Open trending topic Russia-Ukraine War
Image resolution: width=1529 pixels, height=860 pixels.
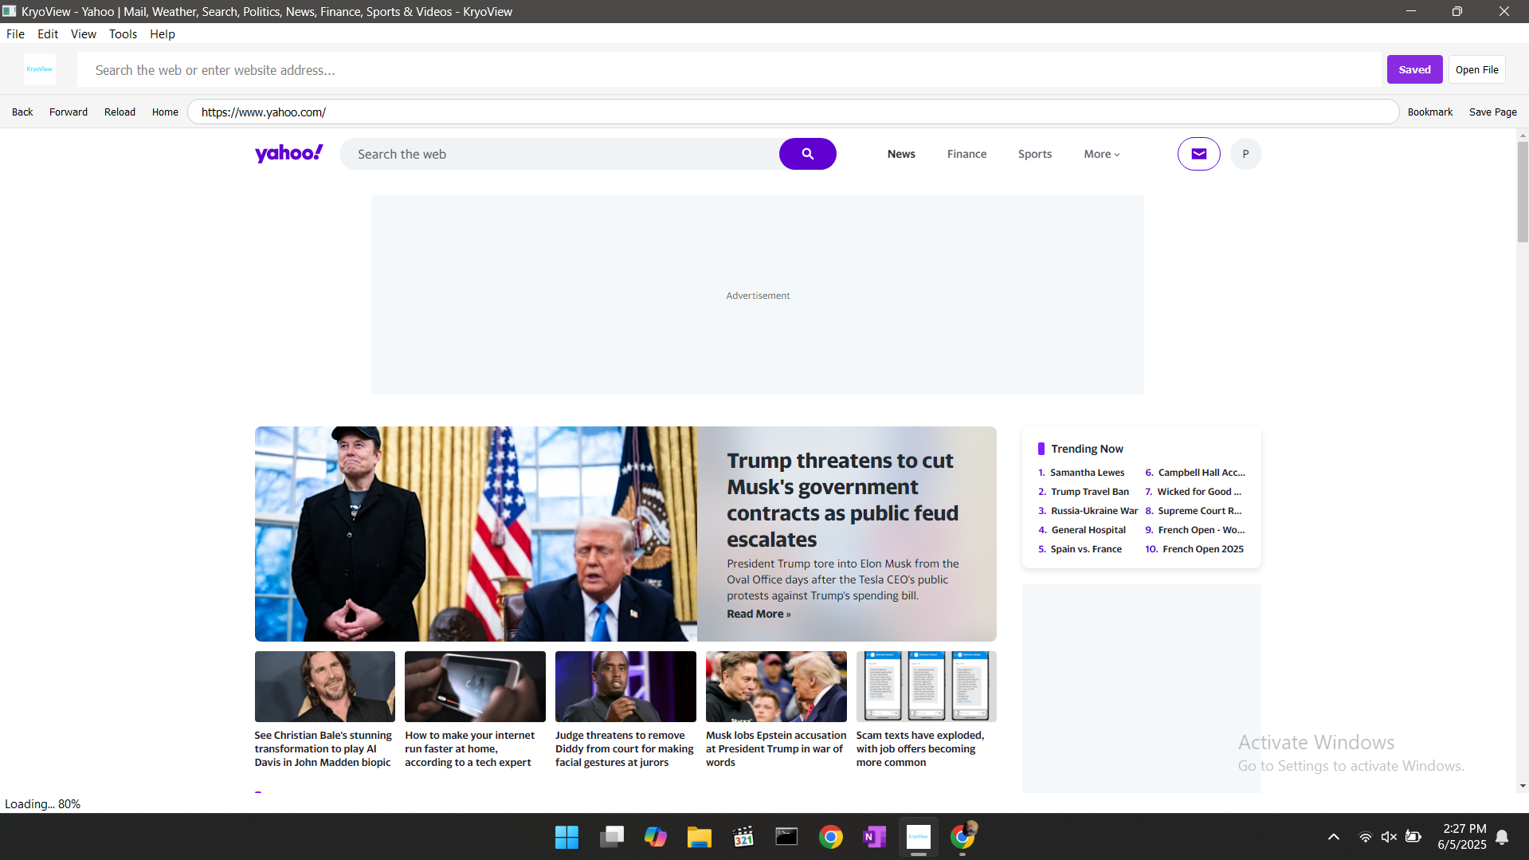coord(1094,511)
